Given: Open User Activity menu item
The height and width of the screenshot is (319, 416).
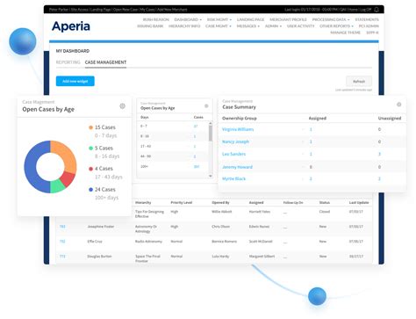Looking at the screenshot, I should coord(300,26).
